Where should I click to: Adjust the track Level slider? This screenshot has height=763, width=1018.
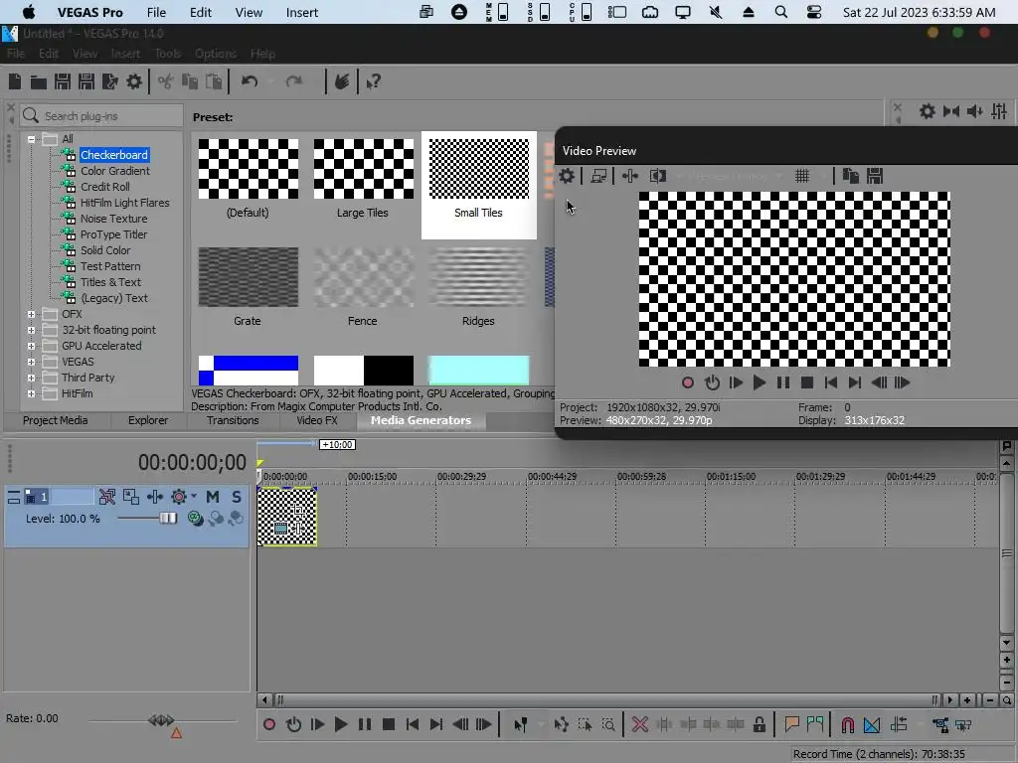167,518
